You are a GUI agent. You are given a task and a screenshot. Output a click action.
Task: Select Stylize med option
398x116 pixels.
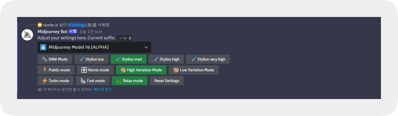click(x=128, y=59)
